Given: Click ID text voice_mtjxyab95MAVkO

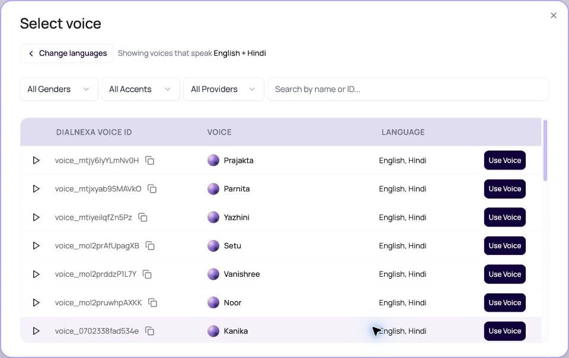Looking at the screenshot, I should pos(98,188).
